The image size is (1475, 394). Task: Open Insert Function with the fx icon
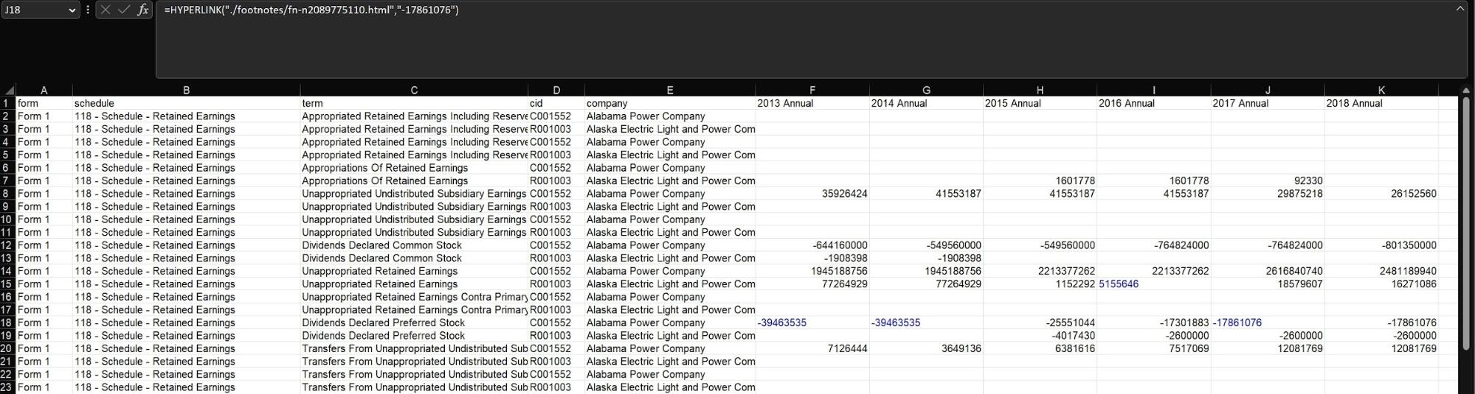(x=143, y=10)
